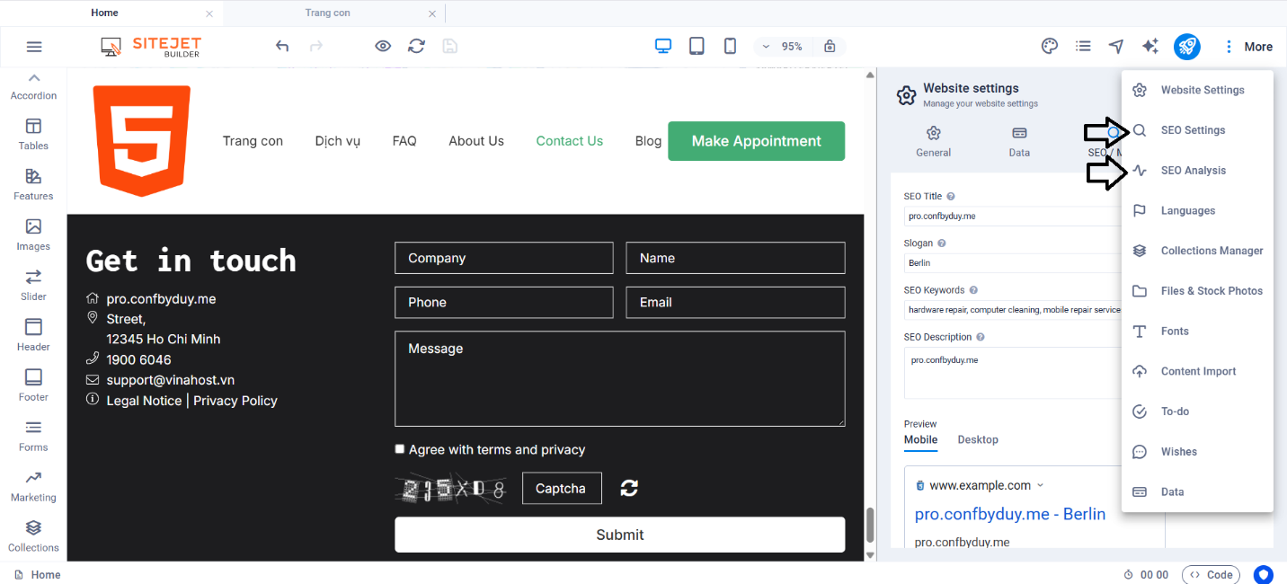Screen dimensions: 1287x584
Task: Click the refresh icon in the top toolbar
Action: [416, 47]
